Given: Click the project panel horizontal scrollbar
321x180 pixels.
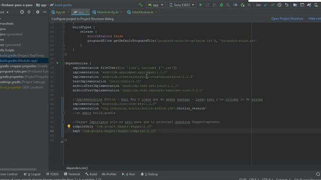Looking at the screenshot, I should (x=18, y=169).
